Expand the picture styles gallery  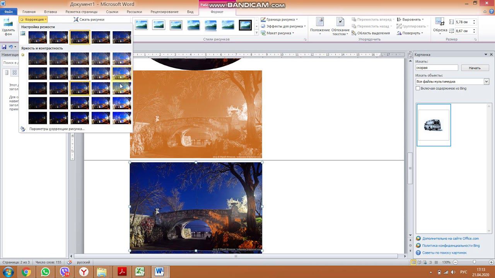(x=256, y=33)
